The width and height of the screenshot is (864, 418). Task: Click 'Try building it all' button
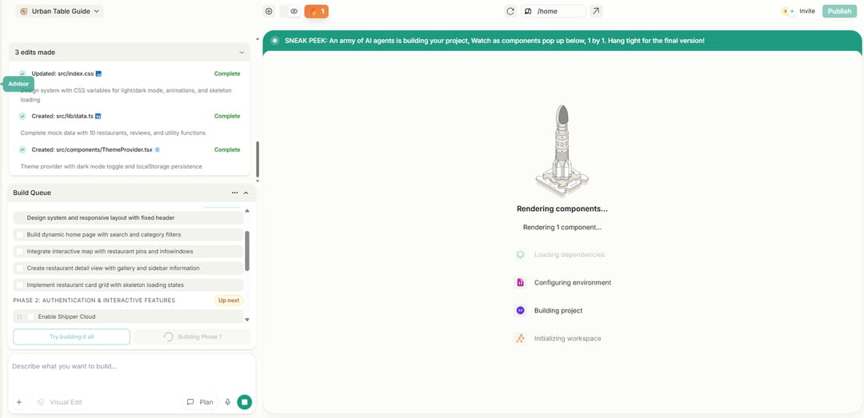coord(71,336)
